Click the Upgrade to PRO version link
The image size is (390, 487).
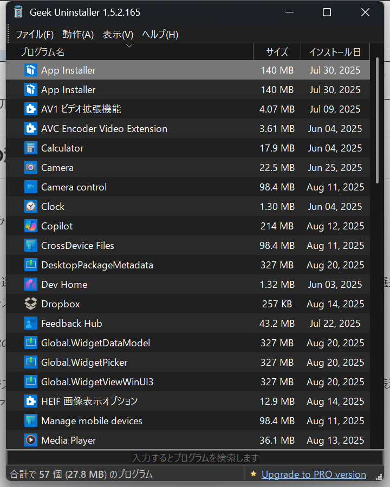pos(314,474)
